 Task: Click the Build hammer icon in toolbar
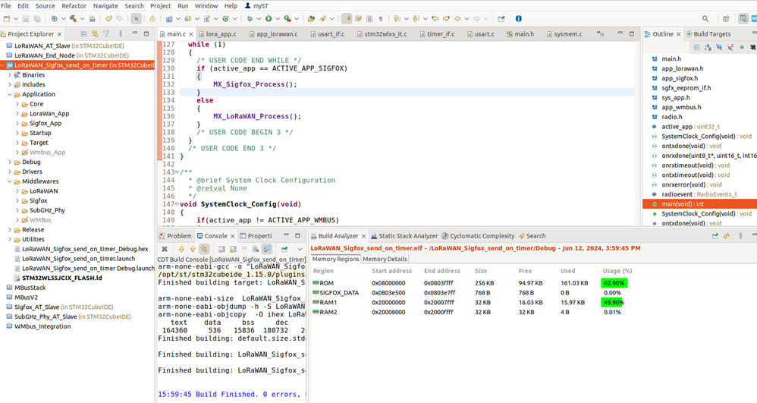[73, 19]
